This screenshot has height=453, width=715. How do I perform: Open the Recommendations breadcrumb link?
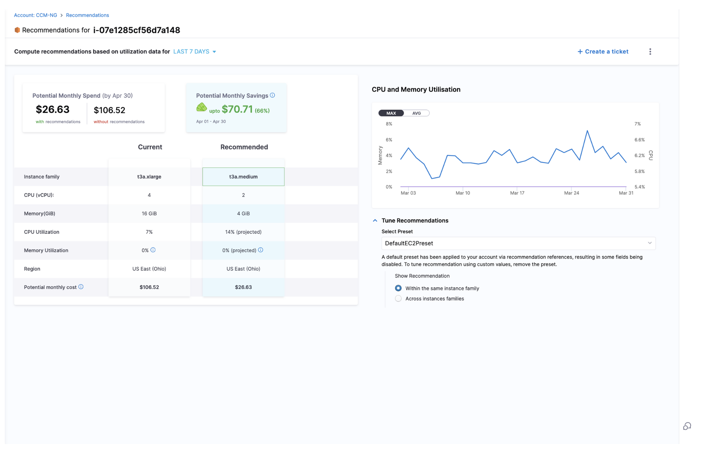(x=87, y=15)
